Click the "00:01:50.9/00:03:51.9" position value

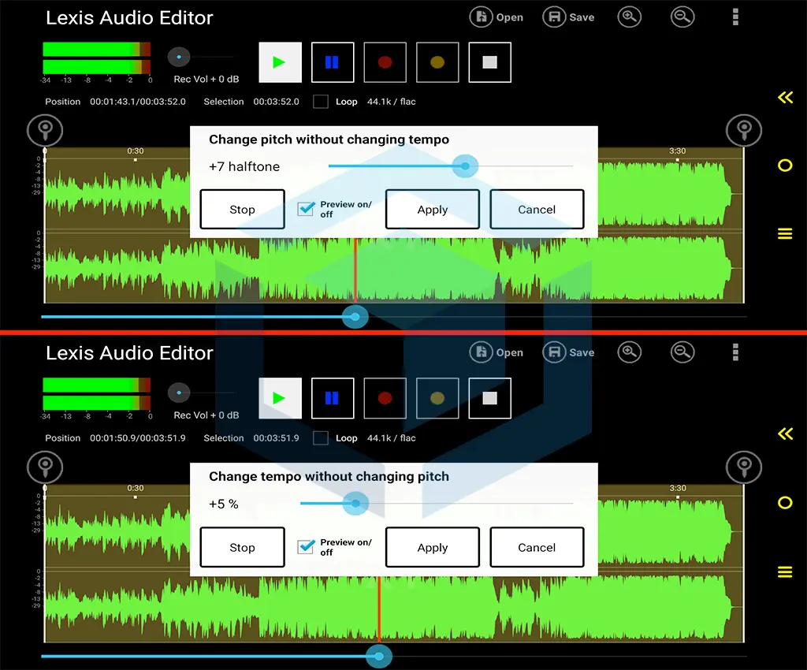(x=138, y=438)
